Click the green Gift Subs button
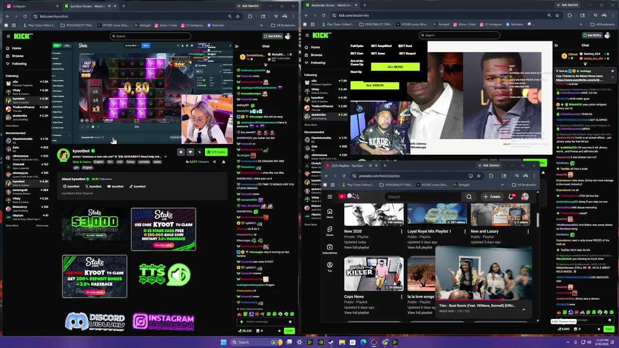 (x=216, y=152)
